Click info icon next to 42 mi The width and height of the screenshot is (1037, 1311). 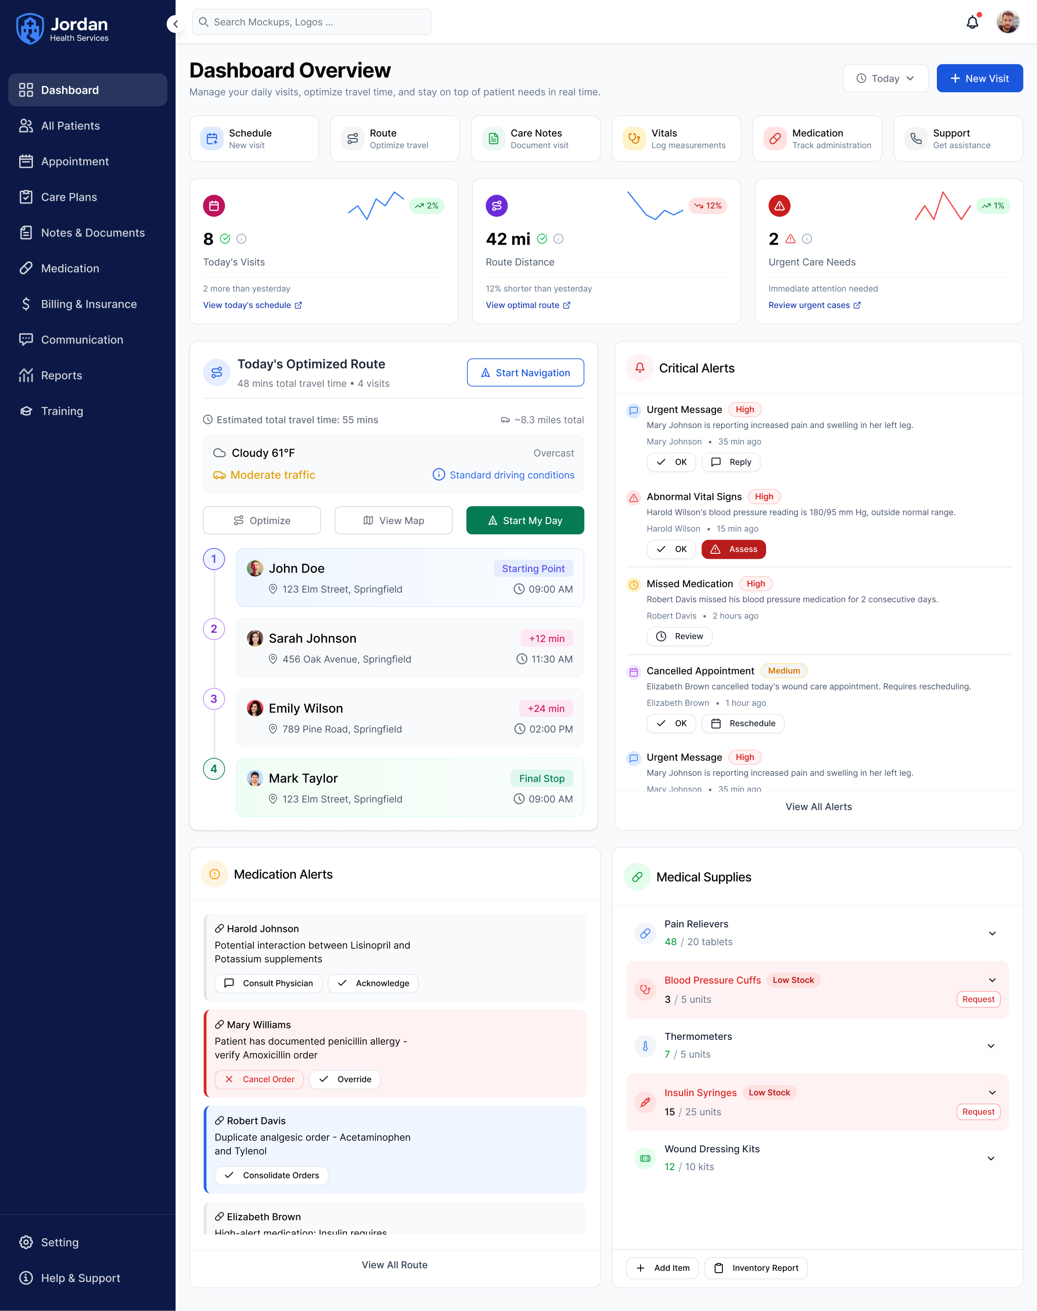click(559, 239)
